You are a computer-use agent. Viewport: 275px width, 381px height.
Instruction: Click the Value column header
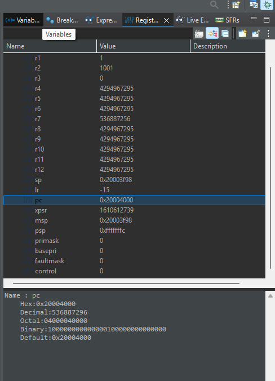(143, 46)
